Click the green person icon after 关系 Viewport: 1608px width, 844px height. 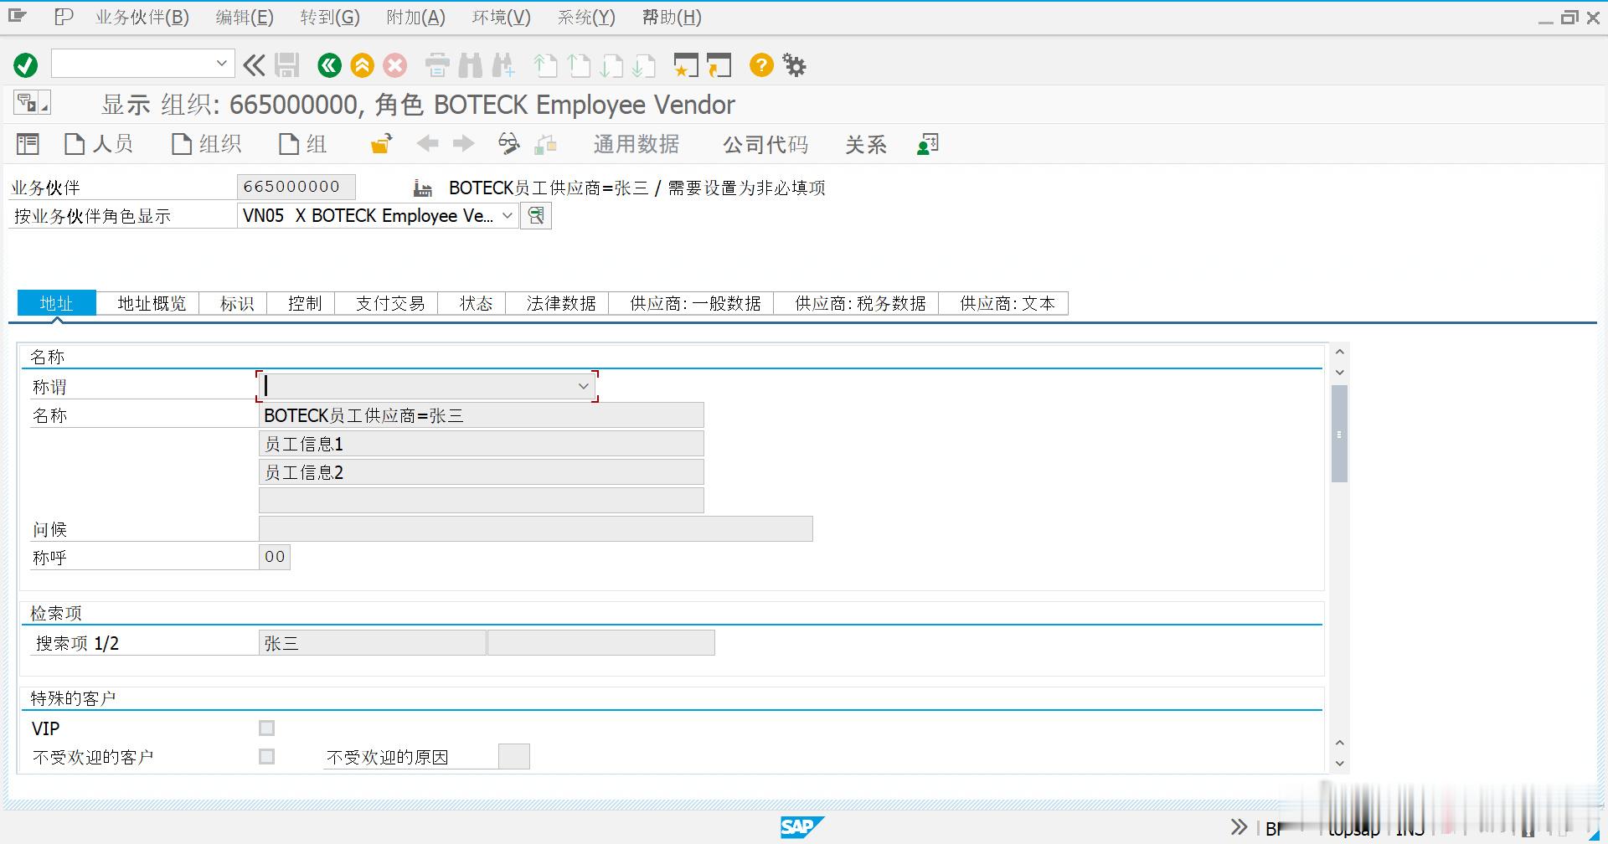pos(928,144)
